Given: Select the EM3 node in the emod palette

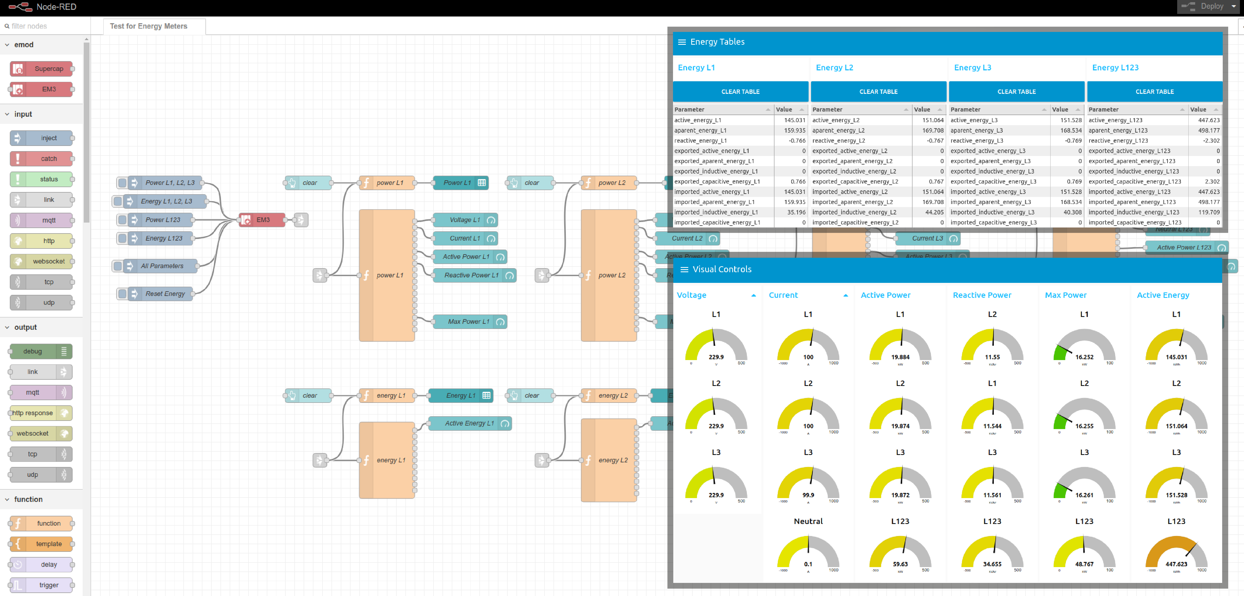Looking at the screenshot, I should (41, 89).
